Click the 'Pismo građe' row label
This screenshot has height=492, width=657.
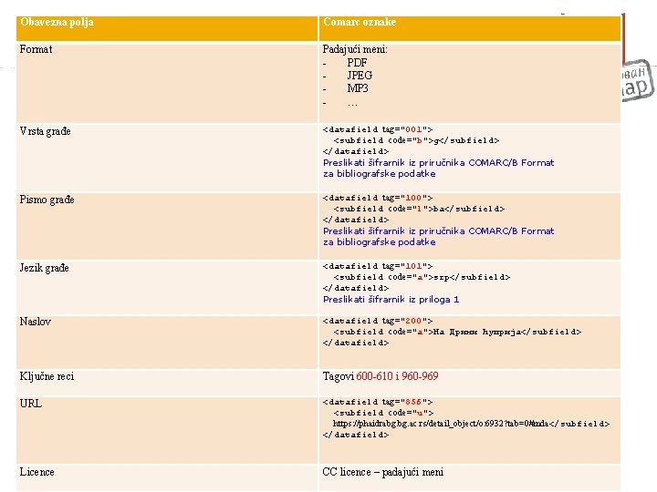pos(47,200)
